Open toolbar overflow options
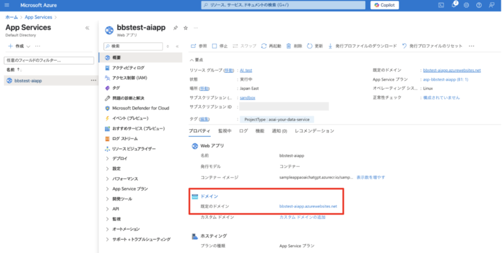Screen dimensions: 502x253 pyautogui.click(x=471, y=46)
